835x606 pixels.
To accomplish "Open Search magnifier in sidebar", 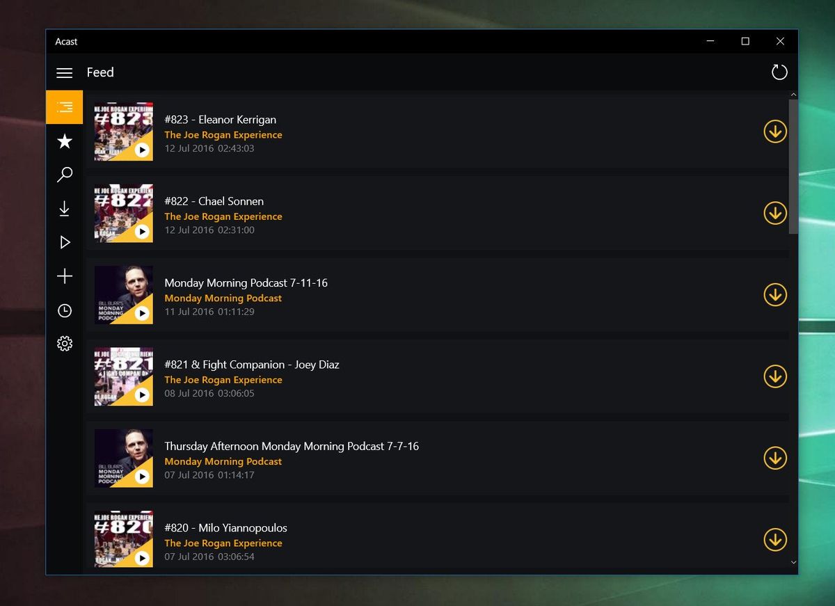I will [65, 175].
